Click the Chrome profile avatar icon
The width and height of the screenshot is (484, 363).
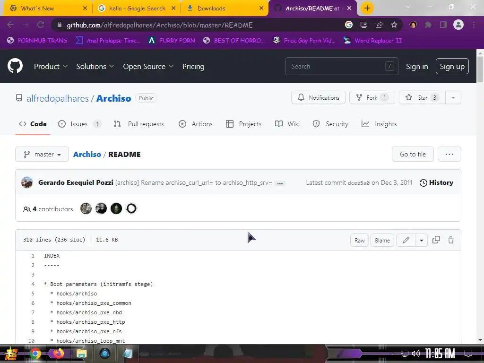pos(458,25)
